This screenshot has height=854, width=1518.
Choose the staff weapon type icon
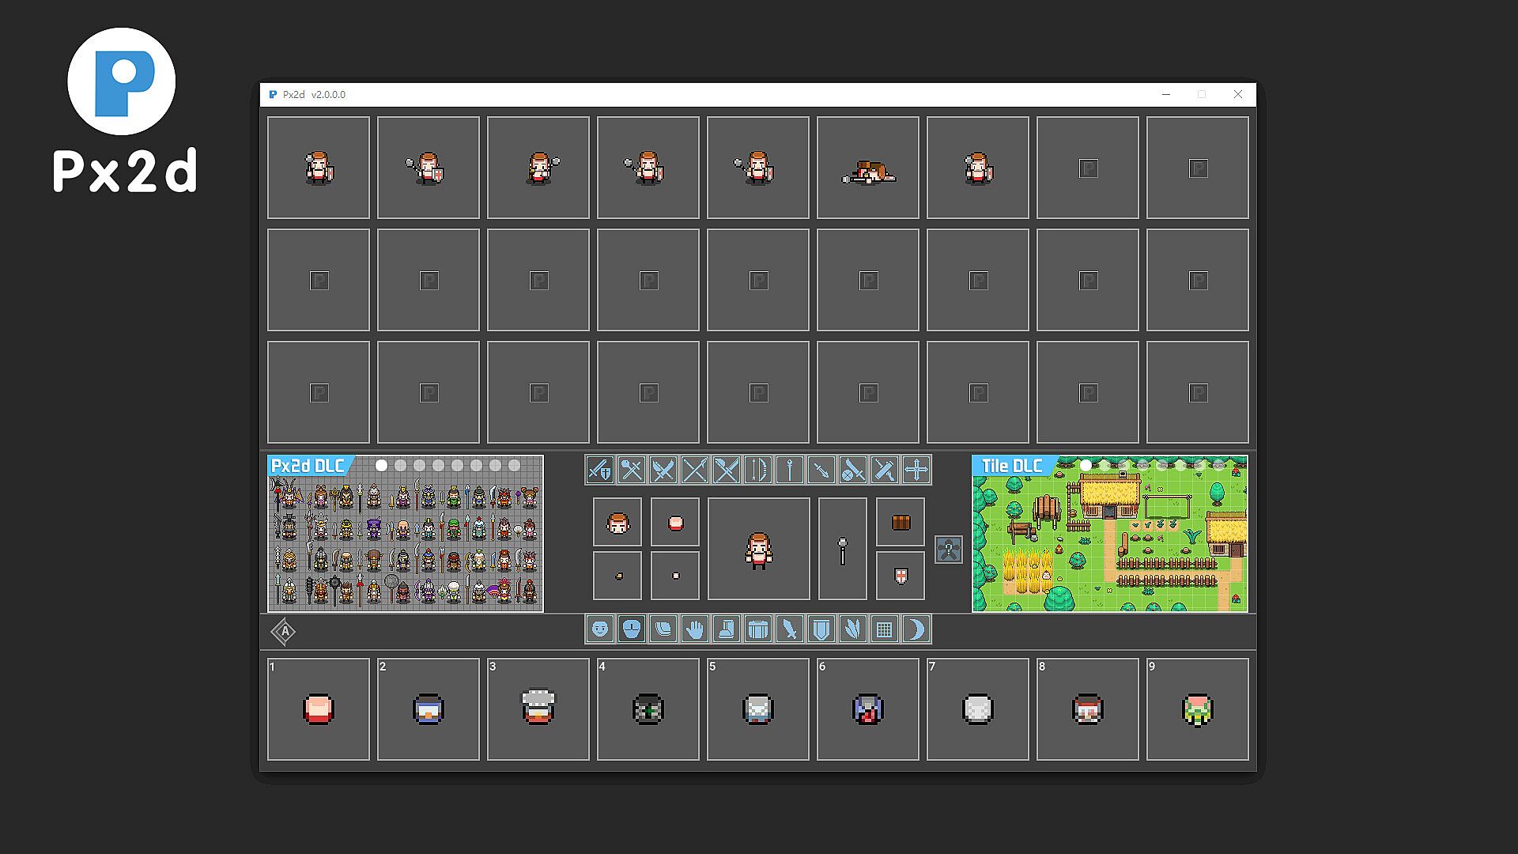click(789, 470)
